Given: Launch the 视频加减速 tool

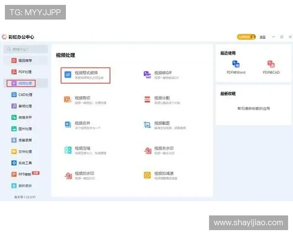Looking at the screenshot, I should click(161, 175).
